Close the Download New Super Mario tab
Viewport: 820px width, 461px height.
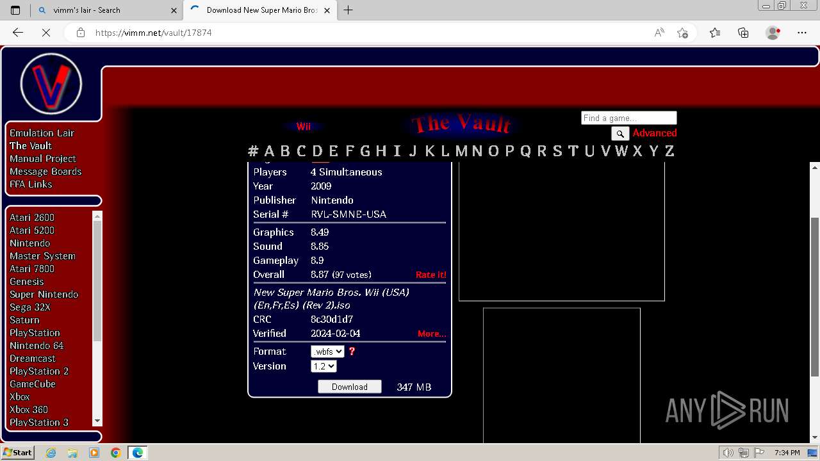point(327,10)
